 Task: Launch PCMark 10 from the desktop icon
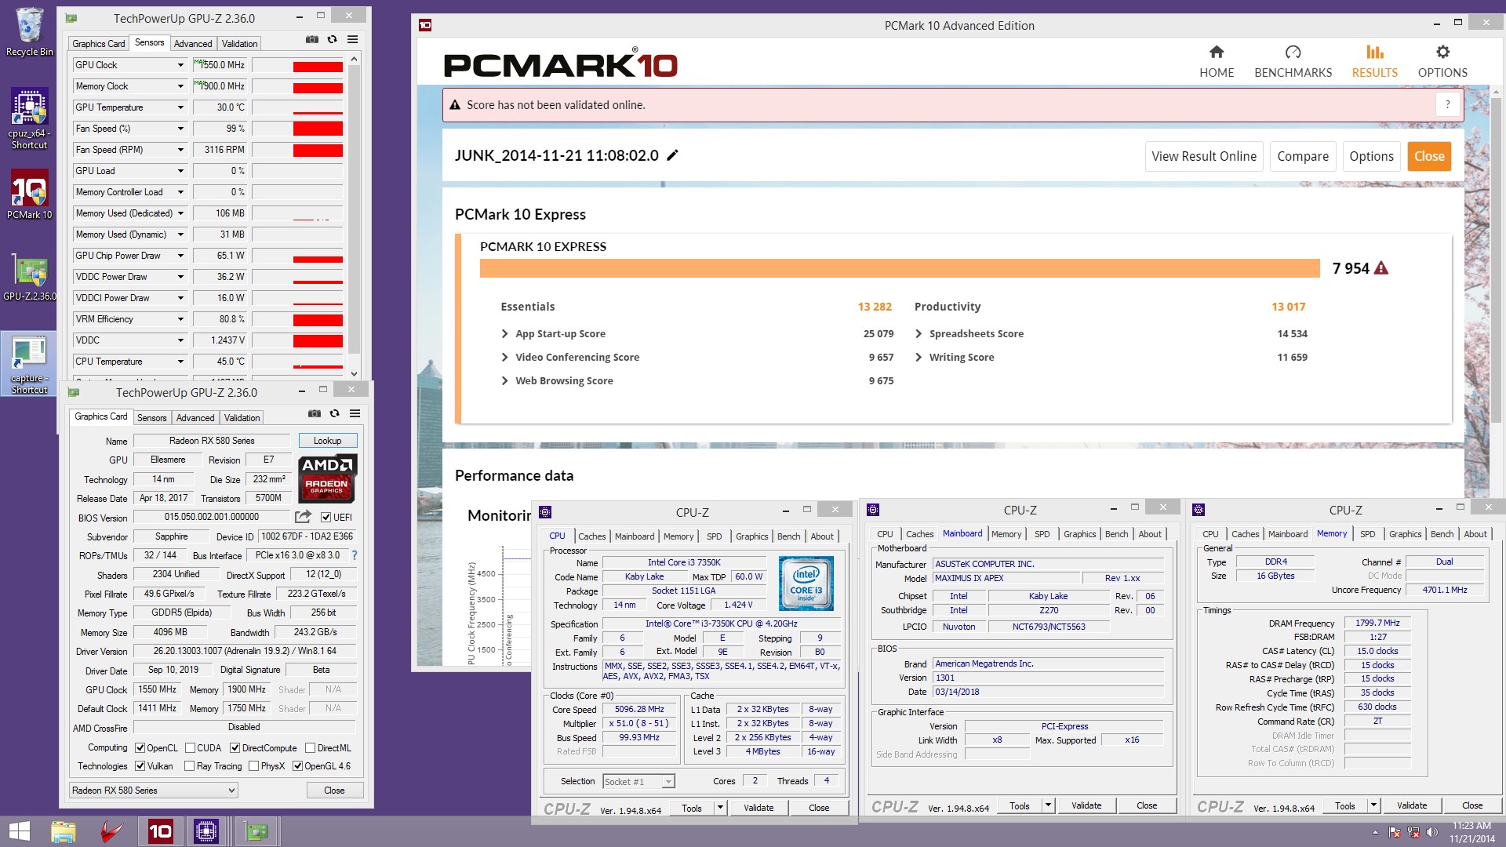pos(29,194)
